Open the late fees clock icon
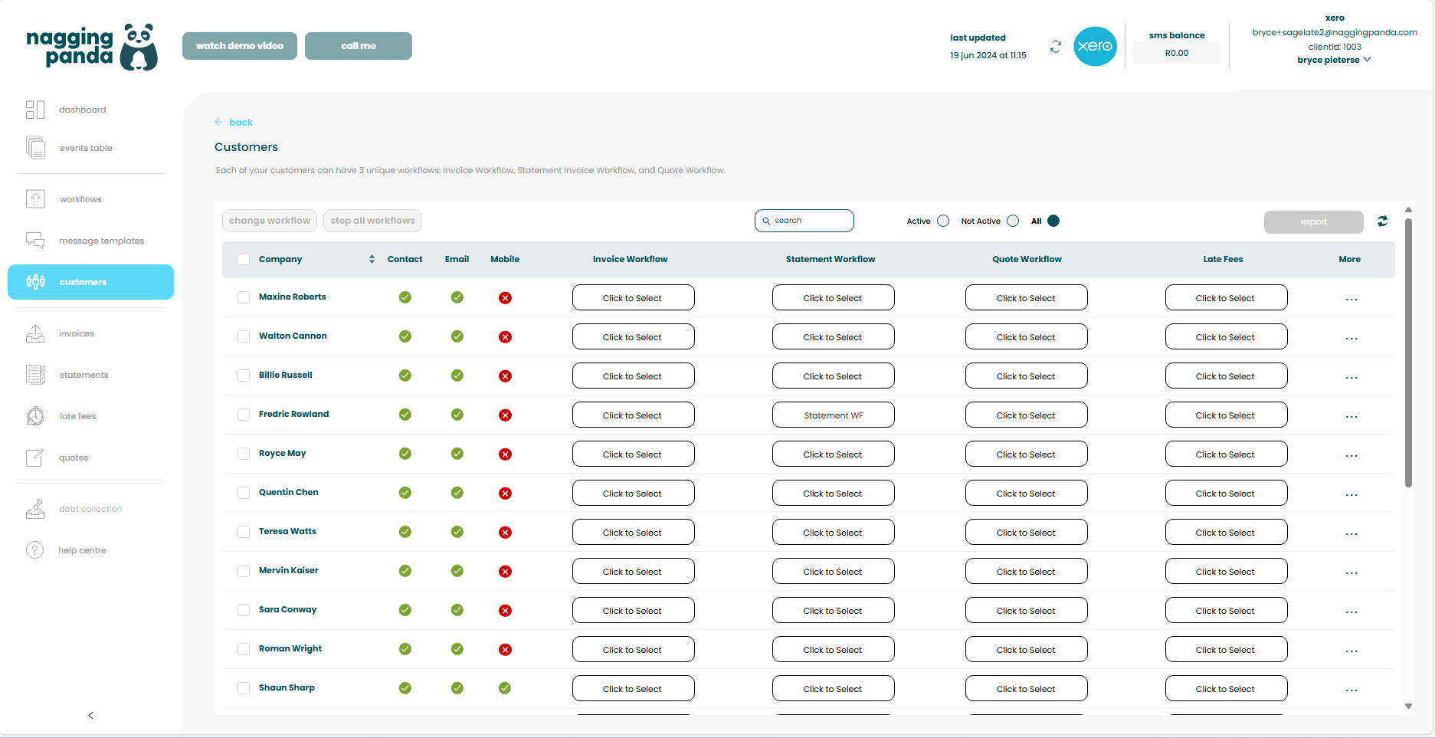The height and width of the screenshot is (738, 1435). click(35, 416)
